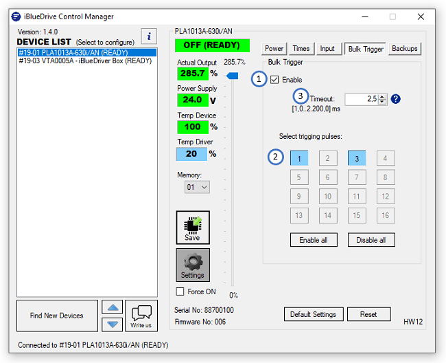446x363 pixels.
Task: Click the Power Supply 24.0 value
Action: (x=193, y=100)
